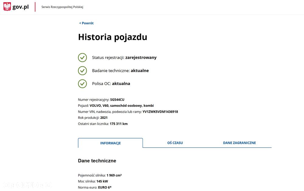Click the production year 2021 value
This screenshot has width=304, height=191.
tap(104, 118)
